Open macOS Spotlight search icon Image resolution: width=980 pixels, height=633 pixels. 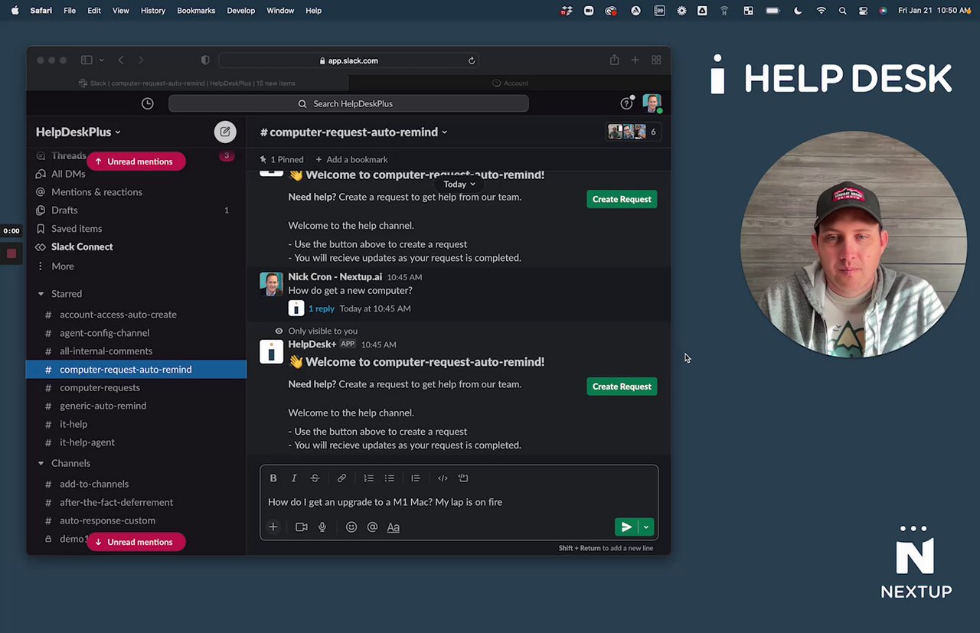tap(842, 11)
